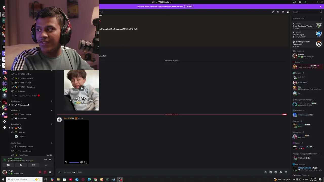This screenshot has height=182, width=324.
Task: Open the Grand Theft Auto V Legacy activity card
Action: pos(307,26)
